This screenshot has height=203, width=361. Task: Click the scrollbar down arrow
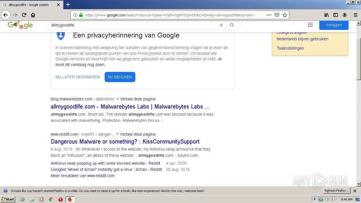click(359, 184)
